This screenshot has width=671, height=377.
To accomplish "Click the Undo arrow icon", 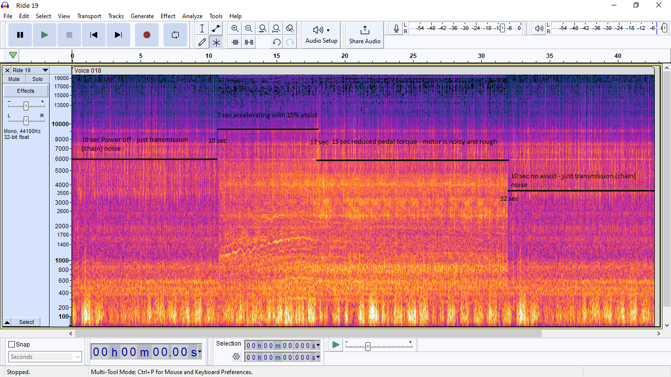I will (x=277, y=42).
